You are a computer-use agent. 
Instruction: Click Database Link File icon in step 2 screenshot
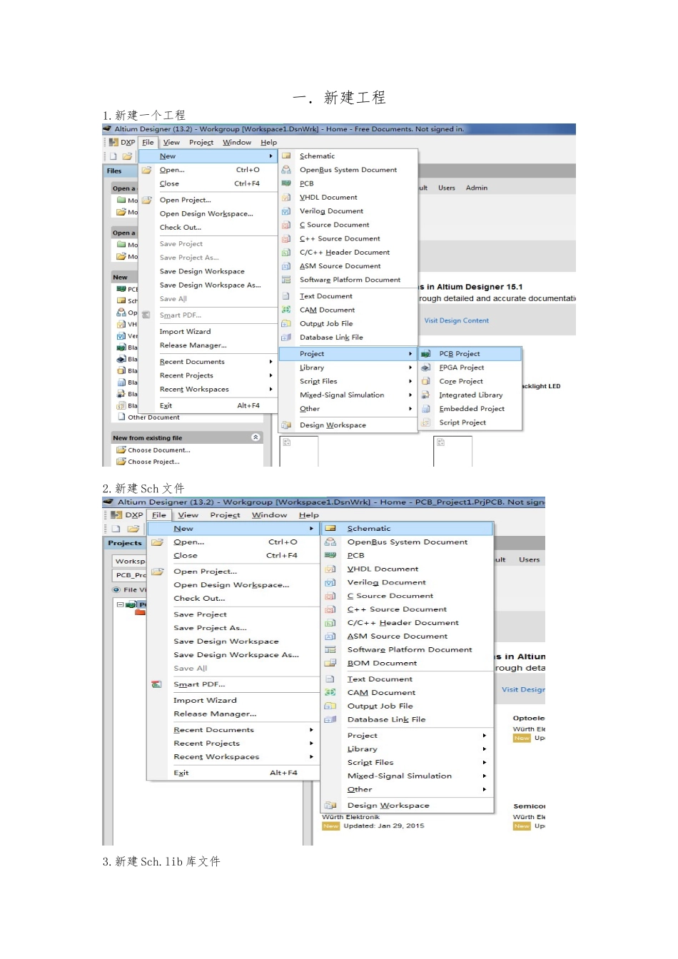point(330,719)
